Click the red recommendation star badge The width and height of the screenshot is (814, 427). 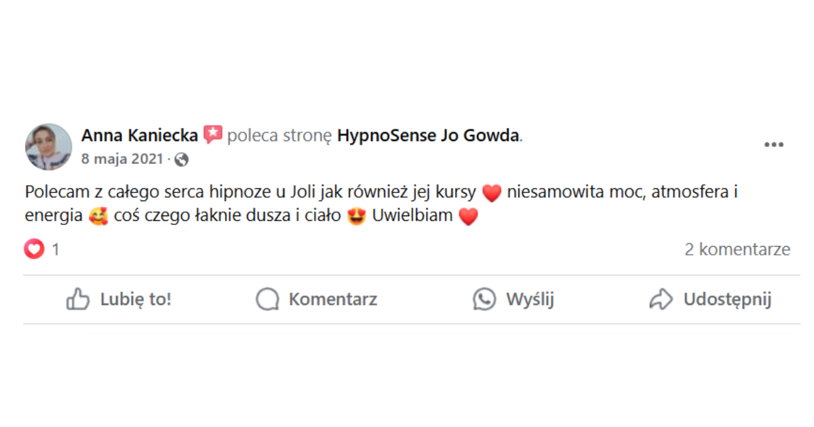(x=212, y=135)
